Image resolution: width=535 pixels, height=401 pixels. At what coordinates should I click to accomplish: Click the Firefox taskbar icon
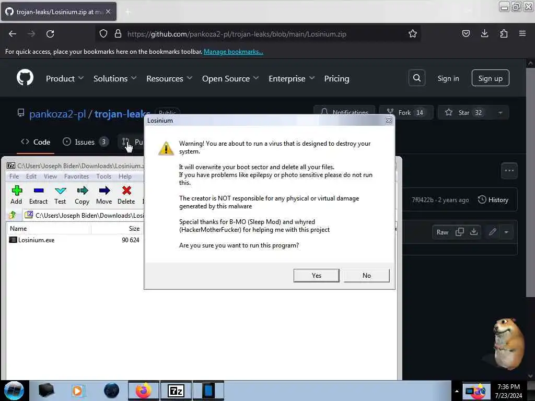click(143, 391)
